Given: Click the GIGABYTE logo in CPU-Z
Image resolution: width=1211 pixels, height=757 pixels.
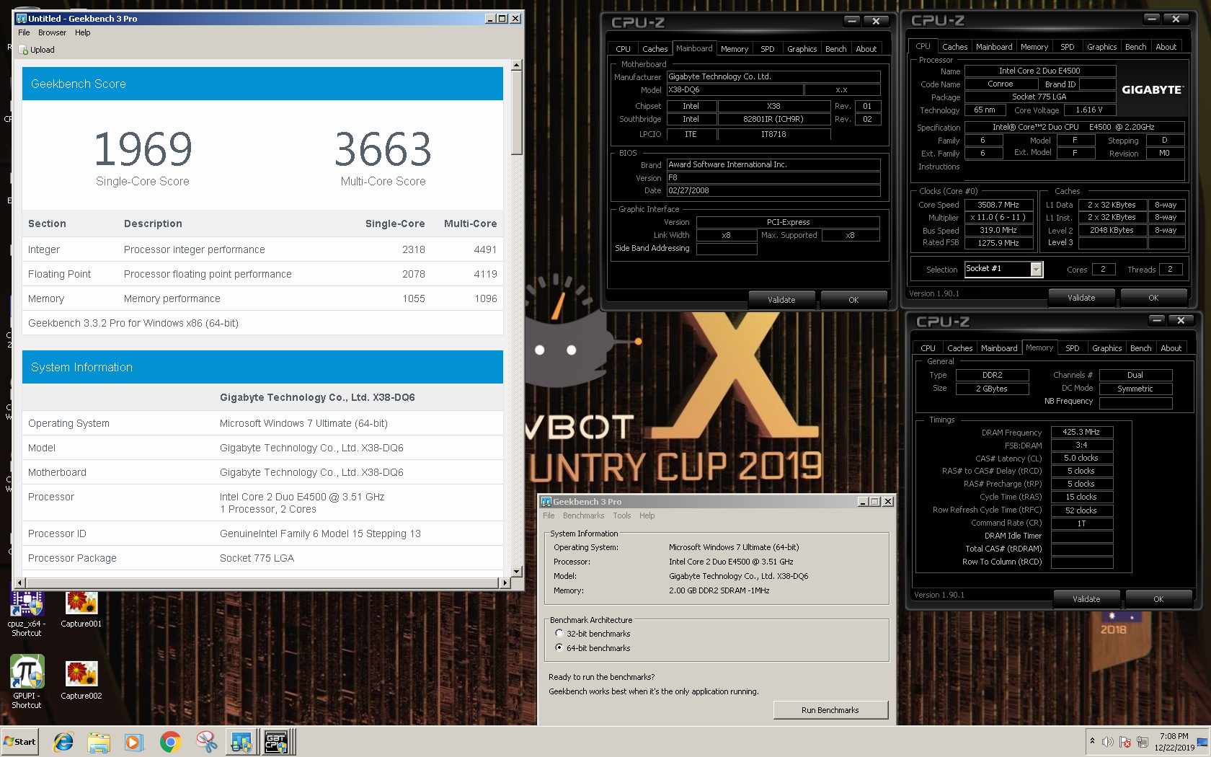Looking at the screenshot, I should pyautogui.click(x=1152, y=89).
